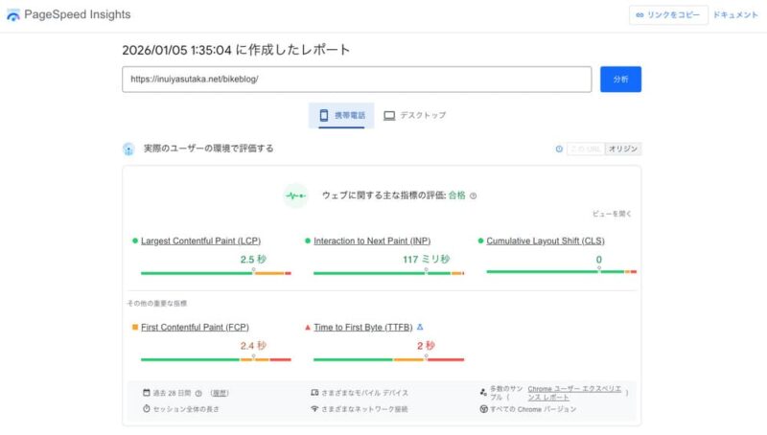Click help icon after 過去 28 日間
The image size is (767, 435).
point(198,394)
